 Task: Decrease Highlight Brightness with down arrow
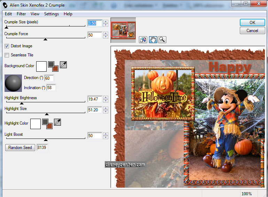pyautogui.click(x=105, y=101)
